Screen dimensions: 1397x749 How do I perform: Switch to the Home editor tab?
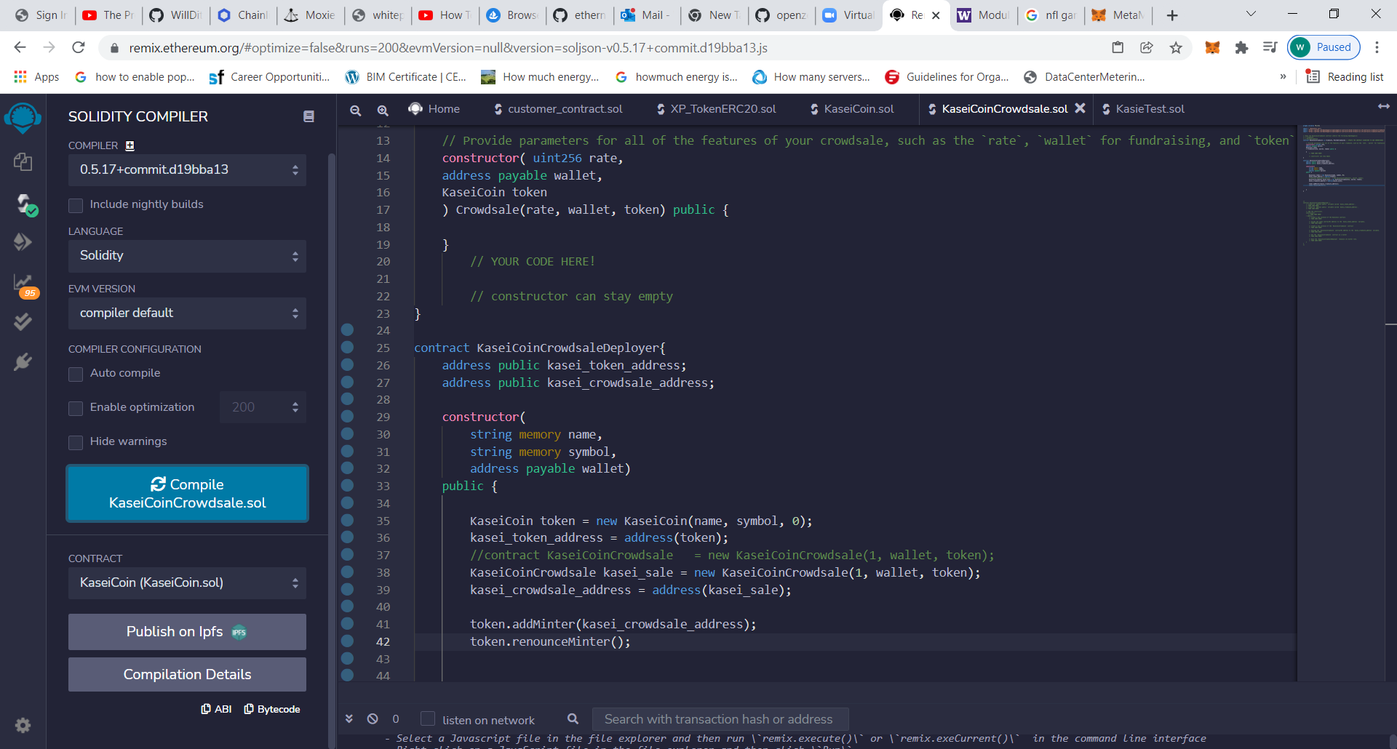(x=434, y=109)
